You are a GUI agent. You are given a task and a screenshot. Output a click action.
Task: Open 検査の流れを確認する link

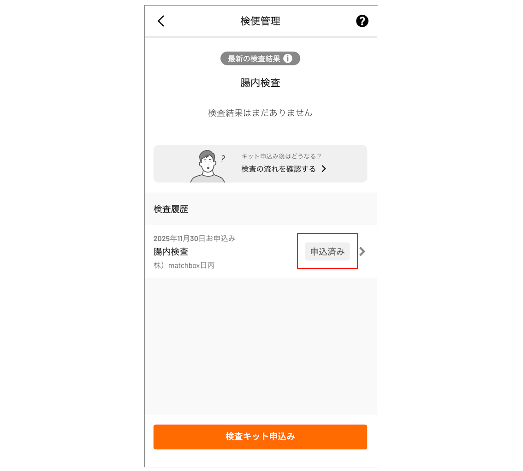pyautogui.click(x=279, y=169)
